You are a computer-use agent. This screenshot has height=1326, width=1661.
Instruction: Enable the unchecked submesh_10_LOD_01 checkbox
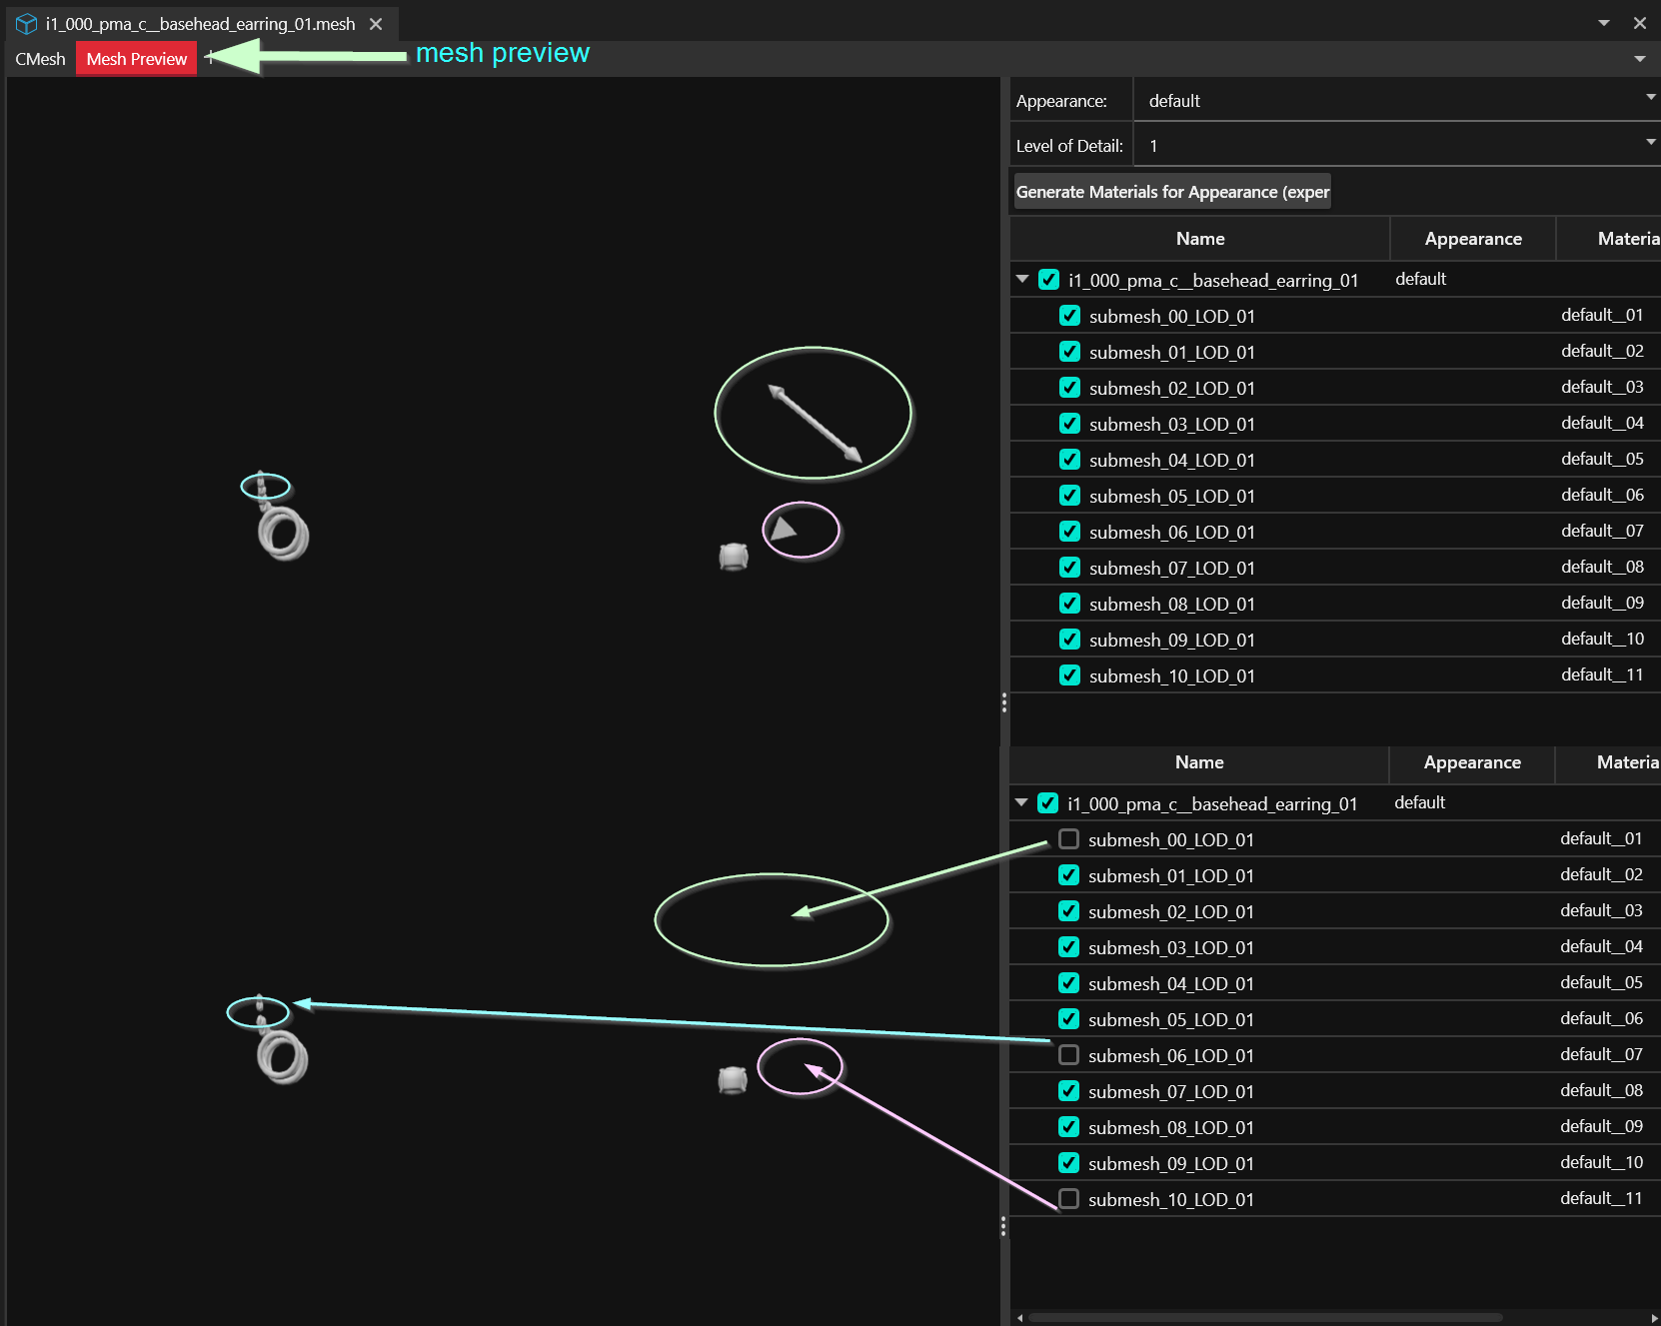[x=1068, y=1199]
